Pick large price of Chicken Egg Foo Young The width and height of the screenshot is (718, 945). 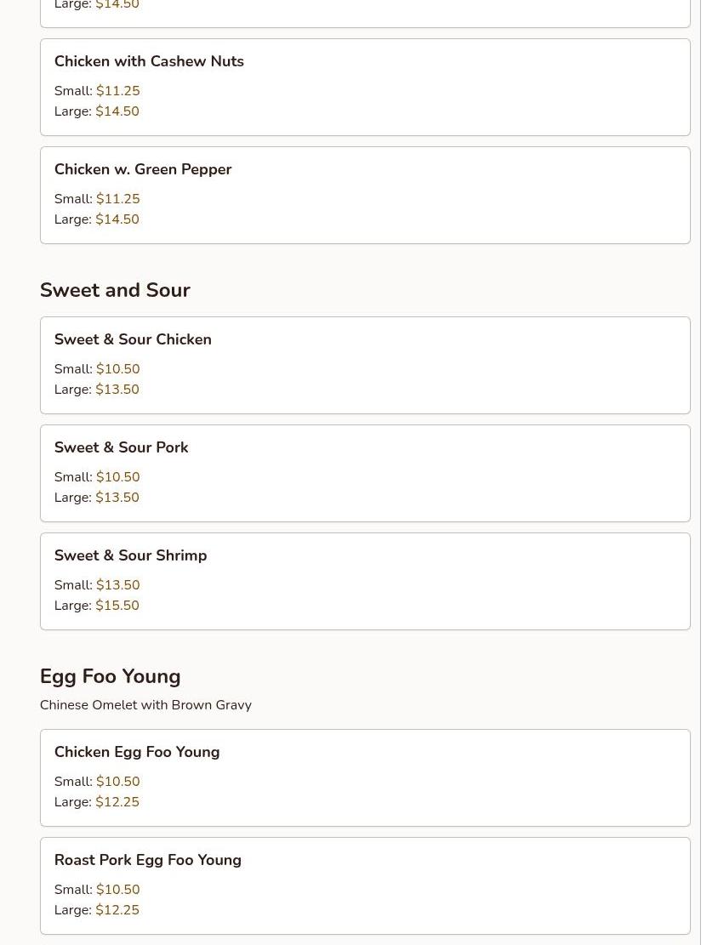pos(117,802)
